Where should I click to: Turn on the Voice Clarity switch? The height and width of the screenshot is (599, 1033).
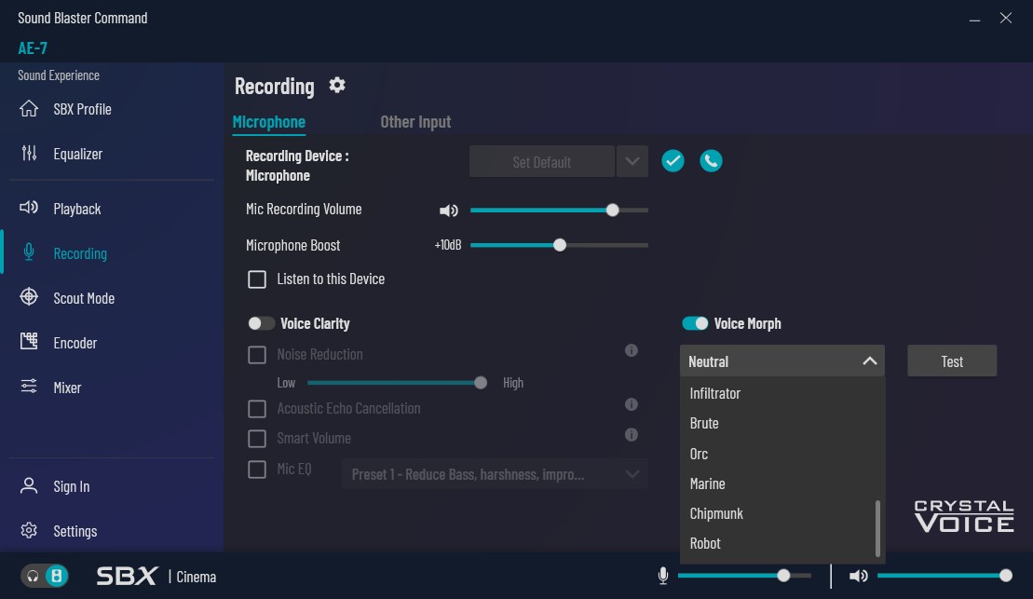[261, 323]
